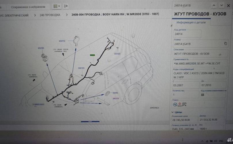Close the part details panel
The width and height of the screenshot is (233, 144).
(228, 5)
